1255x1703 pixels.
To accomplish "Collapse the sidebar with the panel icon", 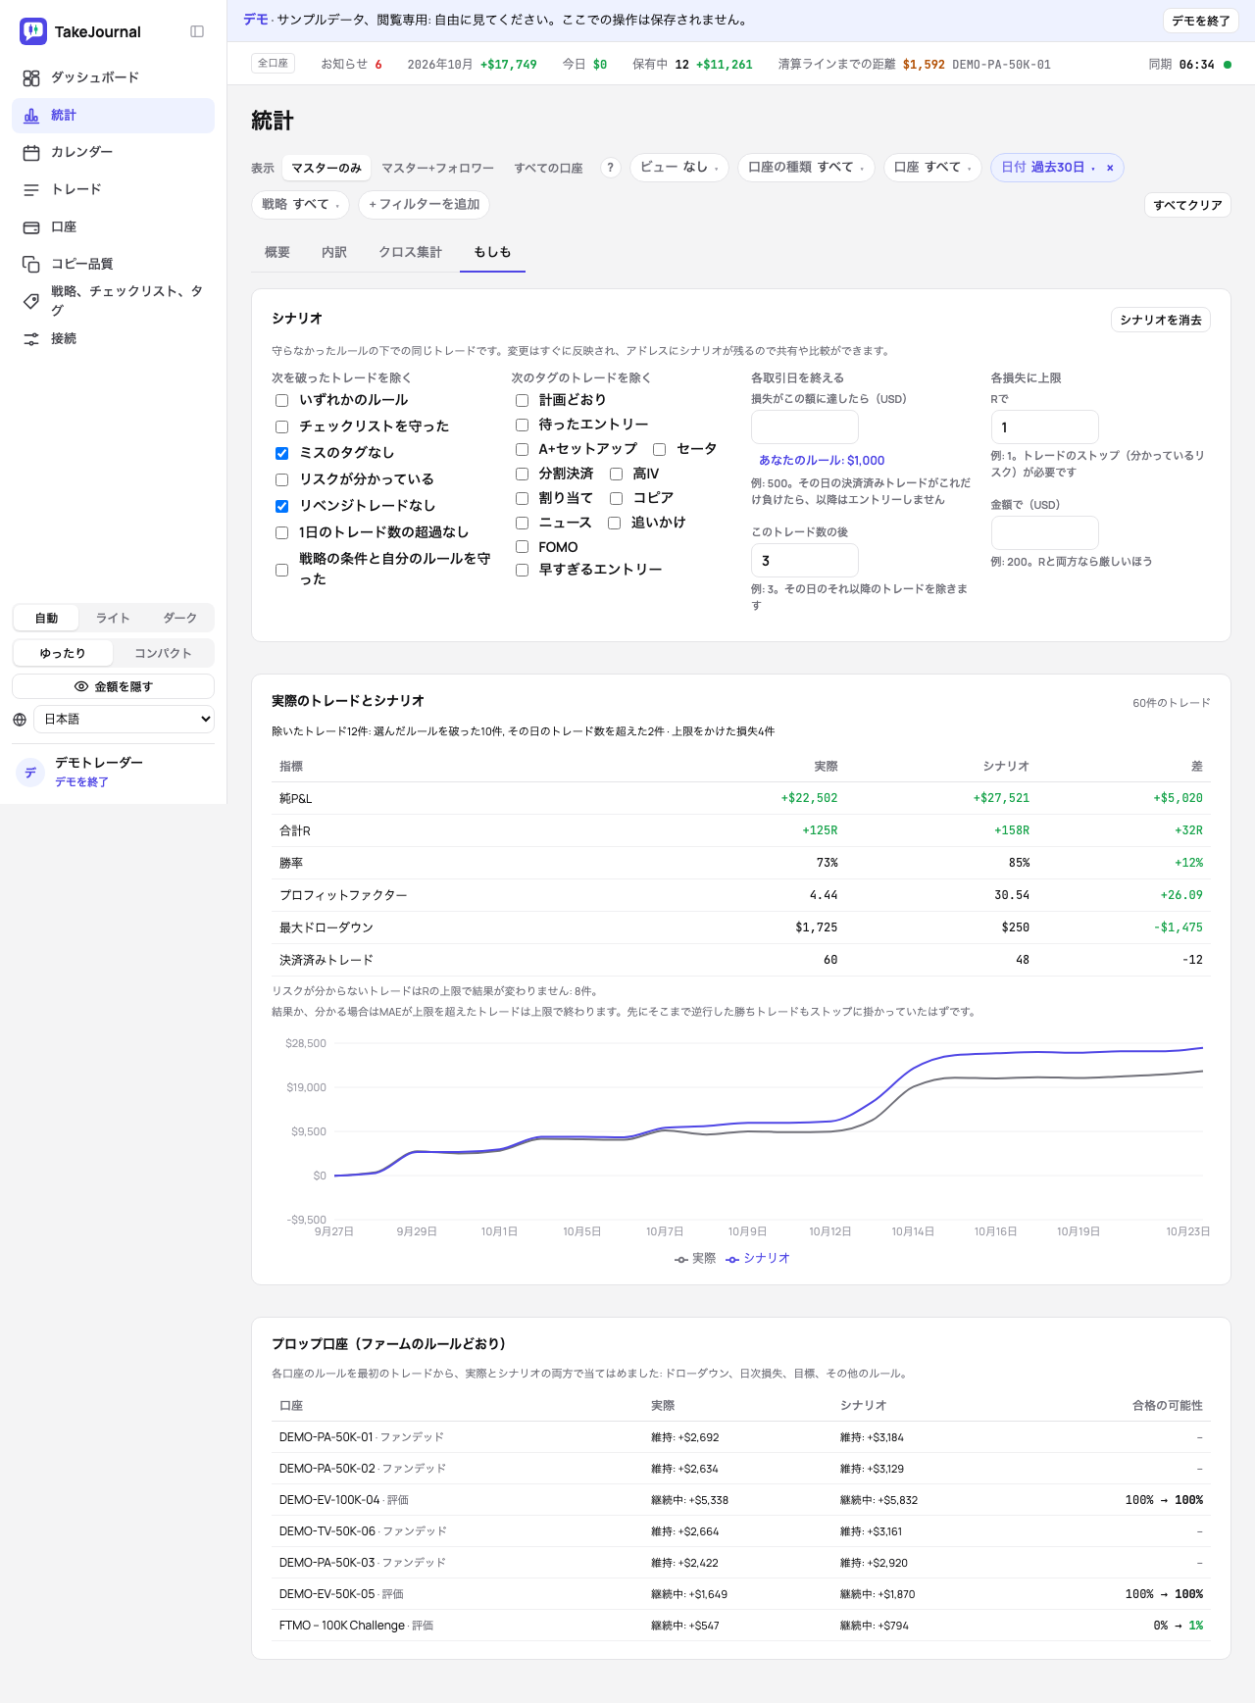I will coord(197,31).
